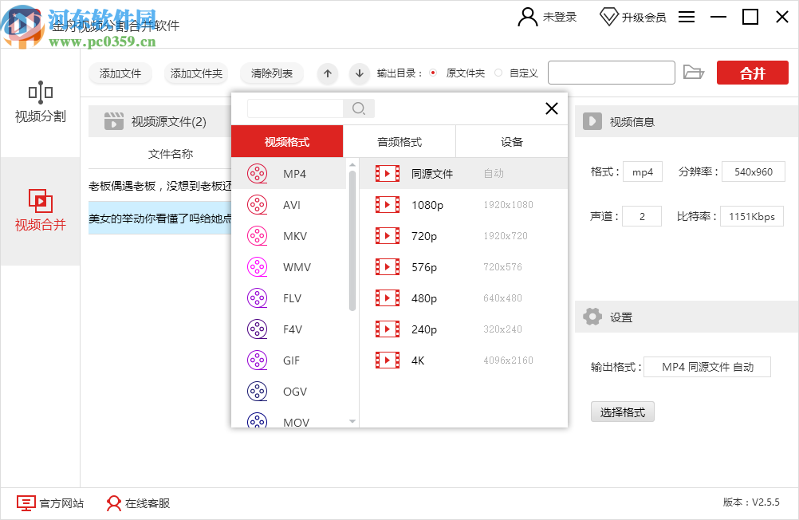Click the format search input field
The height and width of the screenshot is (520, 799).
pos(295,108)
